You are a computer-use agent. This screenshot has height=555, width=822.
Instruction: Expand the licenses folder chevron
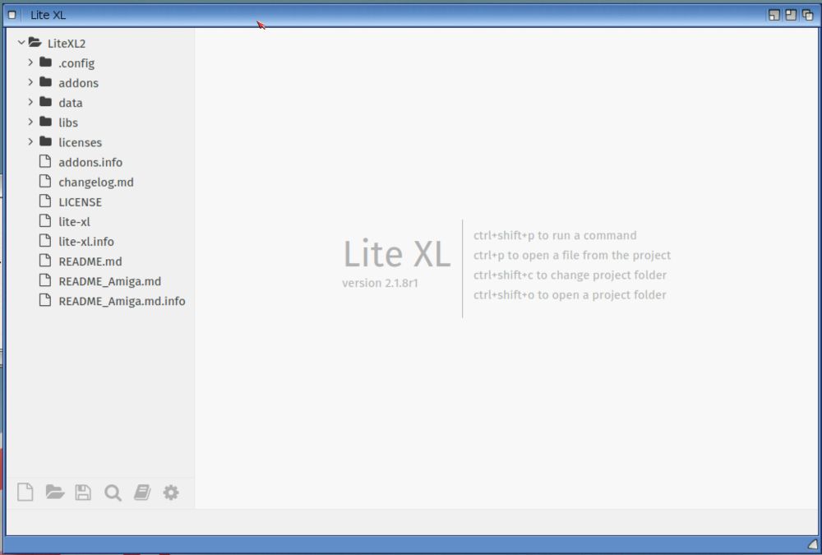pos(30,141)
